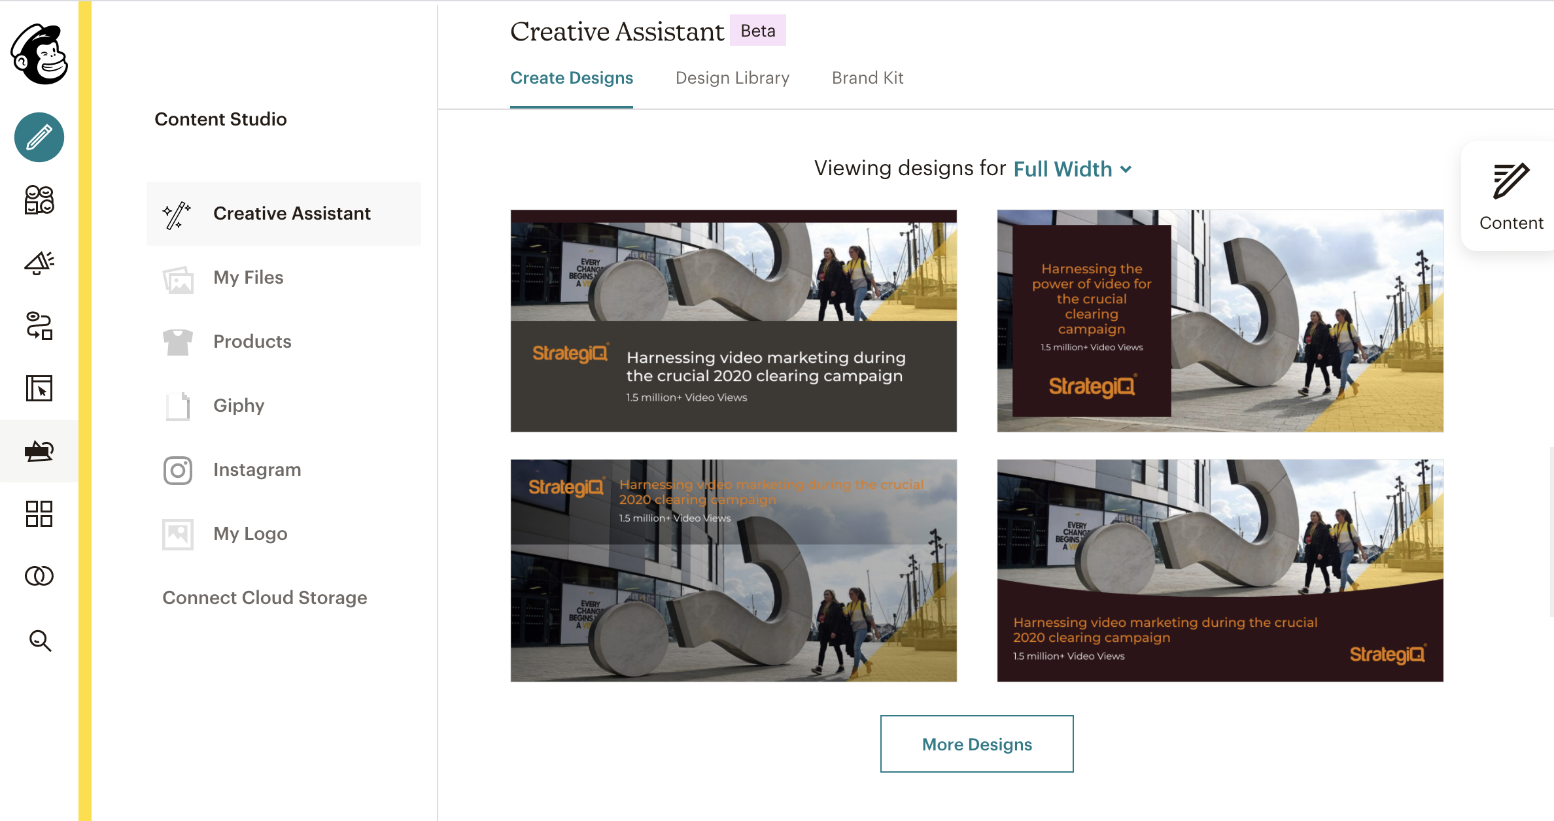Select design with maroon text box on left
1554x821 pixels.
point(1220,321)
